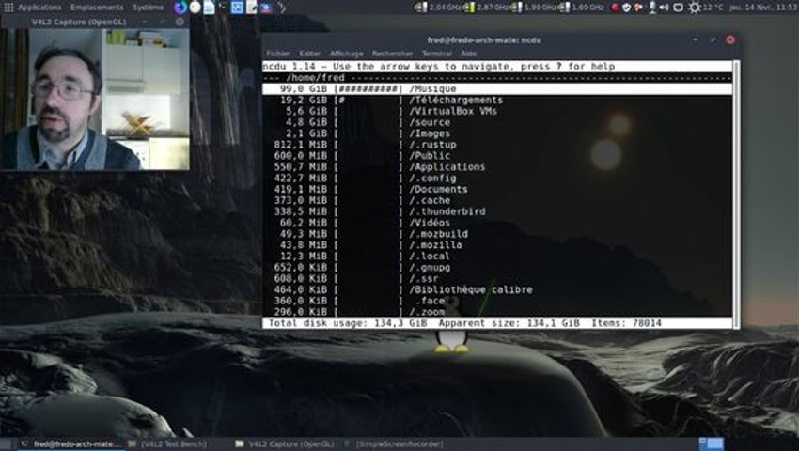Click the shield security tray icon
The image size is (799, 451).
627,8
